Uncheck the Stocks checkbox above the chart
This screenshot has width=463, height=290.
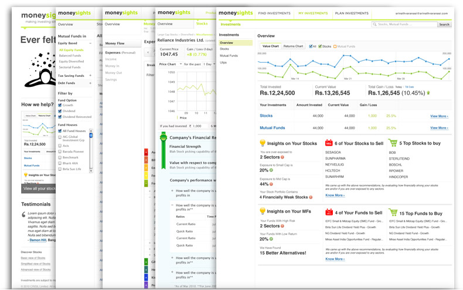tap(320, 46)
